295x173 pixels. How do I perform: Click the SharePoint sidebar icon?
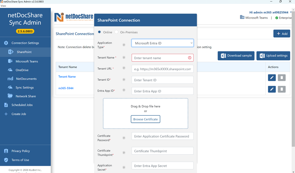pyautogui.click(x=11, y=52)
